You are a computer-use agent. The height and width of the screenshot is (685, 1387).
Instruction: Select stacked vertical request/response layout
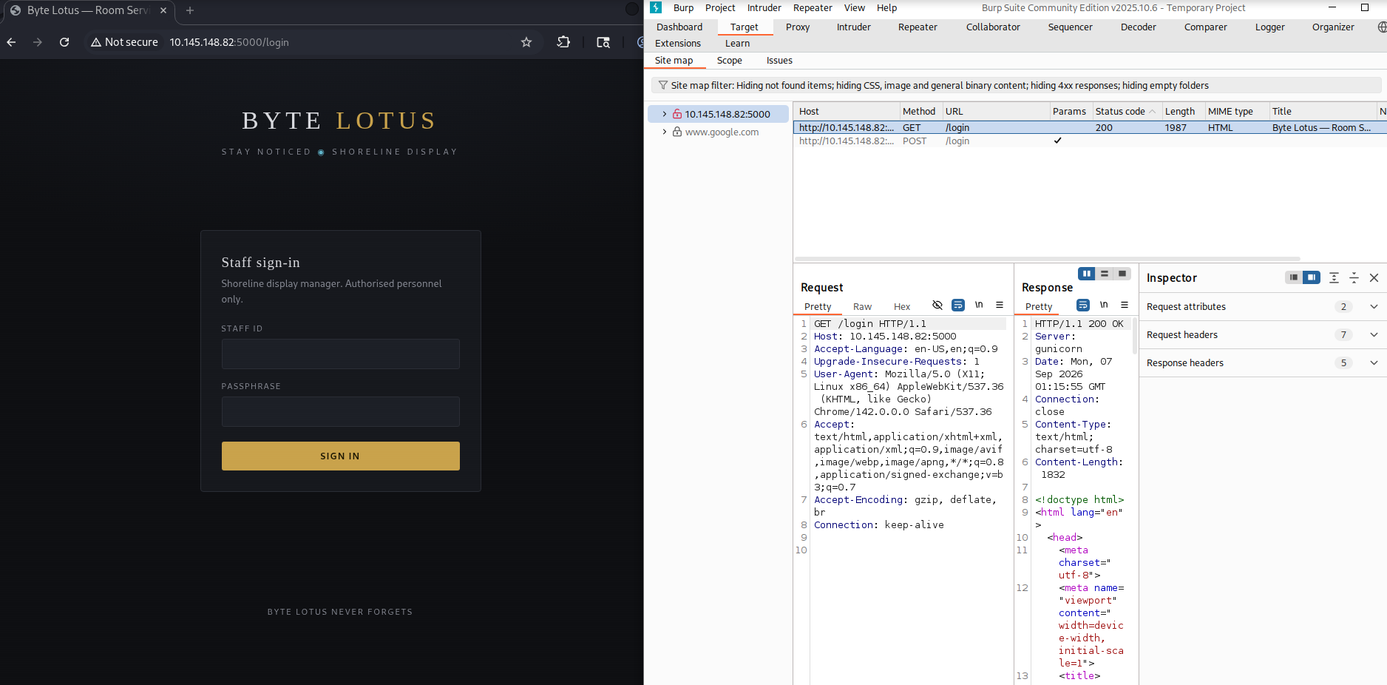click(1105, 274)
